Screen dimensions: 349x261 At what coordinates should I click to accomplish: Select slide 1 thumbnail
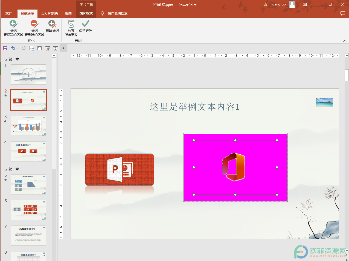coord(28,74)
